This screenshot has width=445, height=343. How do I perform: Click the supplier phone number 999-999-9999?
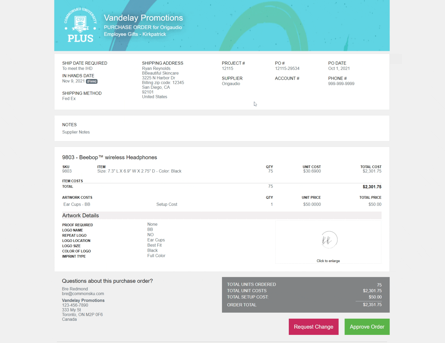[x=341, y=84]
